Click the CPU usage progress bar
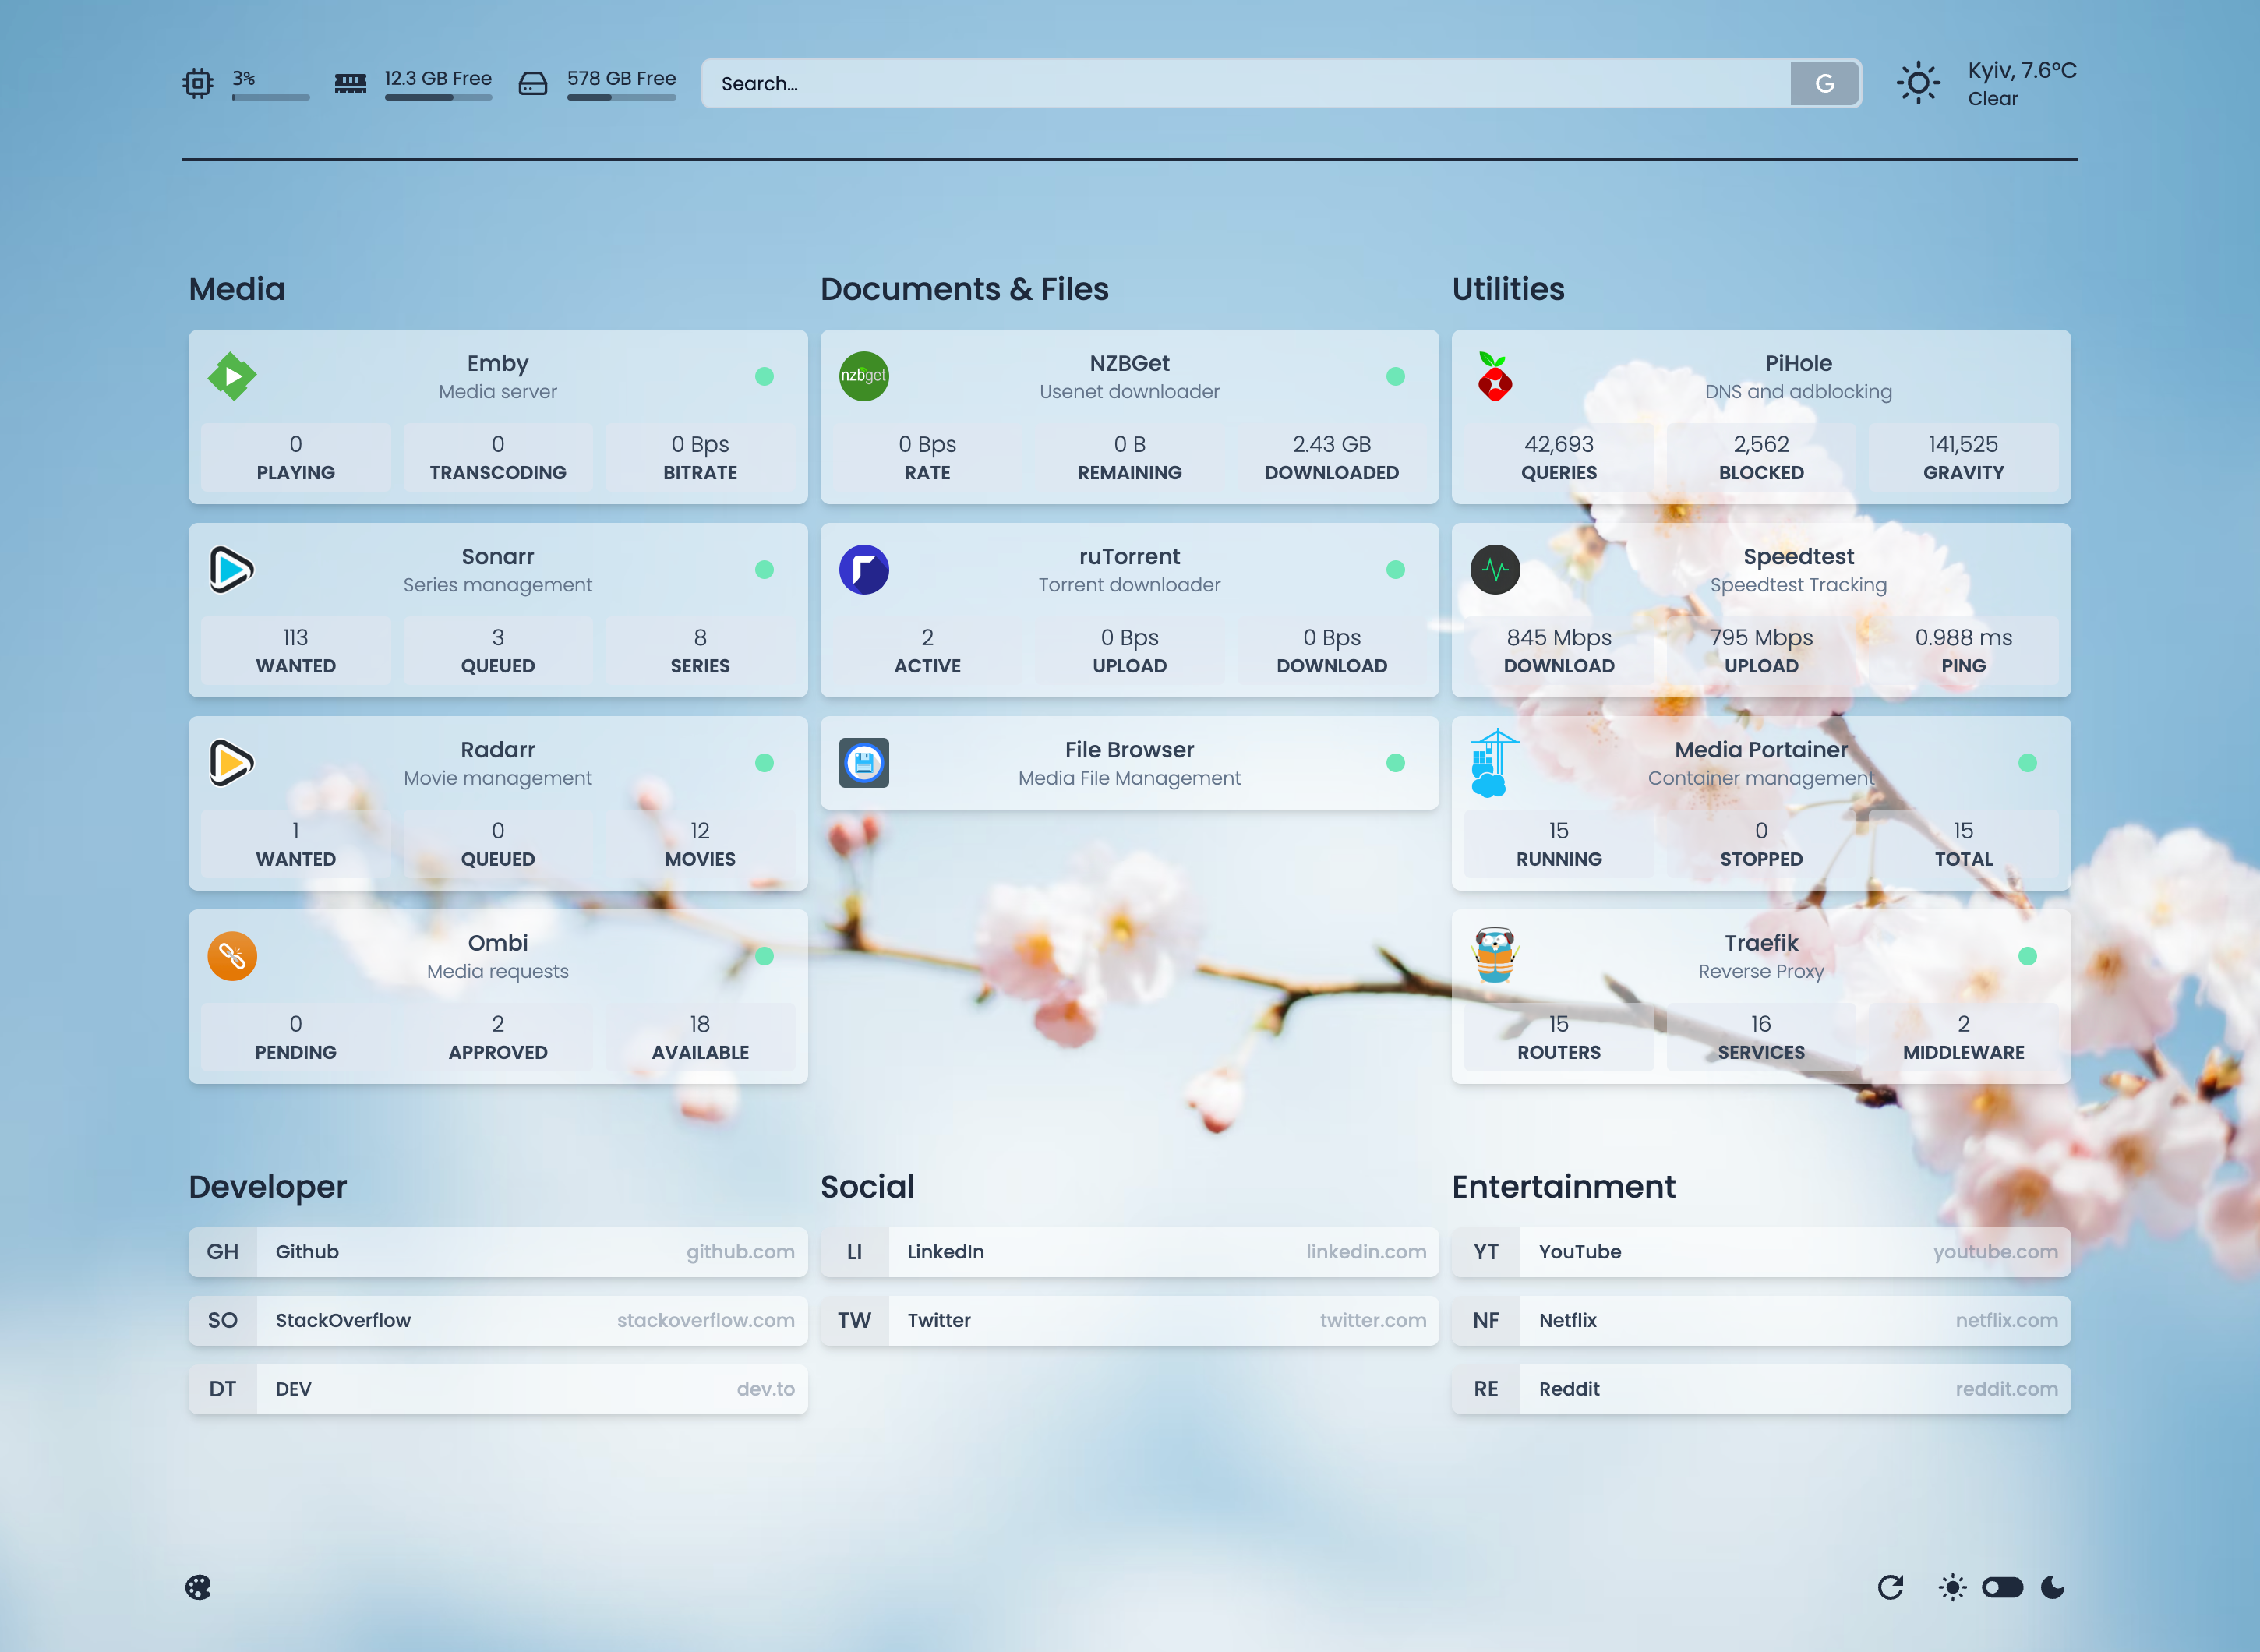This screenshot has height=1652, width=2260. 270,97
